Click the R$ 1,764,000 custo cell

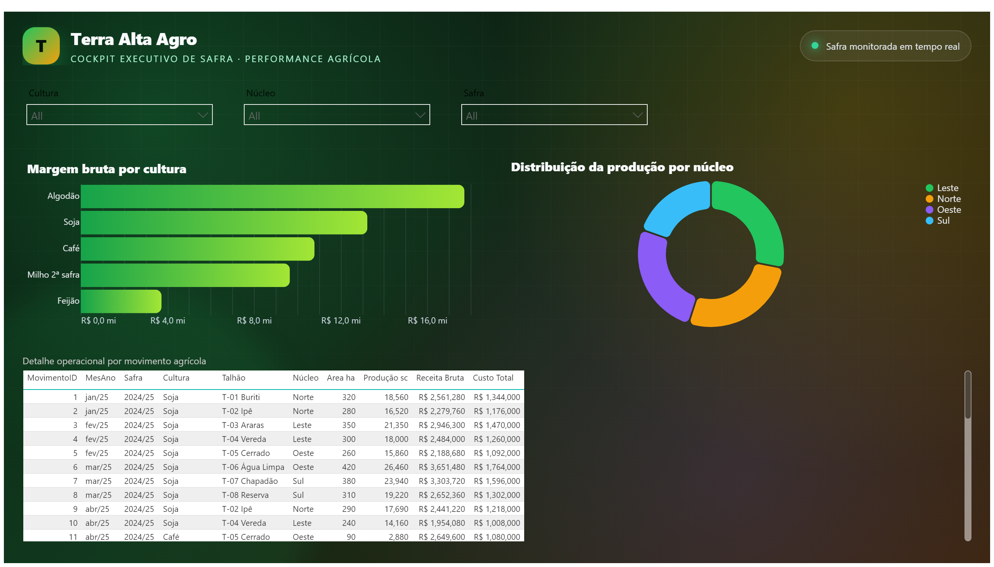tap(497, 467)
